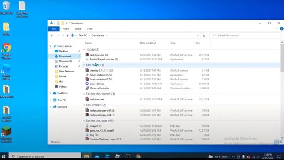Viewport: 284px width, 160px height.
Task: Click the Properties quick access toolbar icon
Action: [58, 23]
